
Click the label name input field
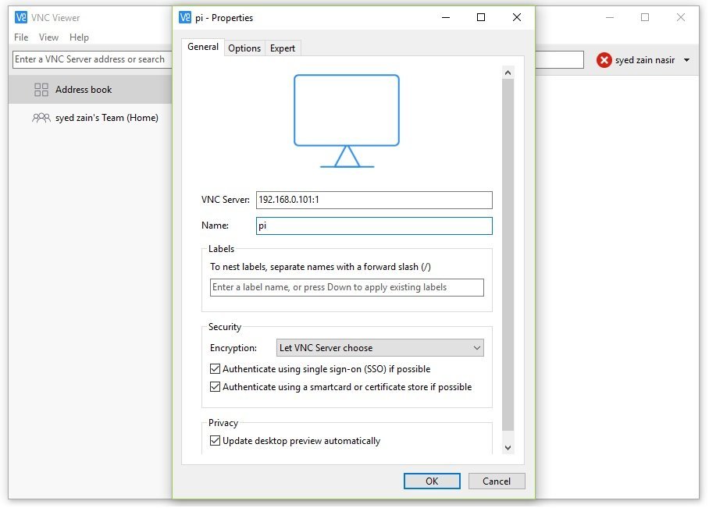pyautogui.click(x=347, y=288)
